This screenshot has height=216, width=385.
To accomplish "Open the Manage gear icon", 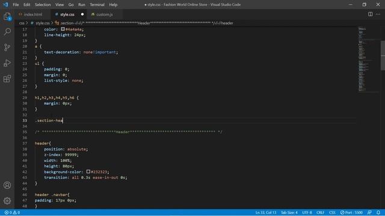I will [7, 201].
